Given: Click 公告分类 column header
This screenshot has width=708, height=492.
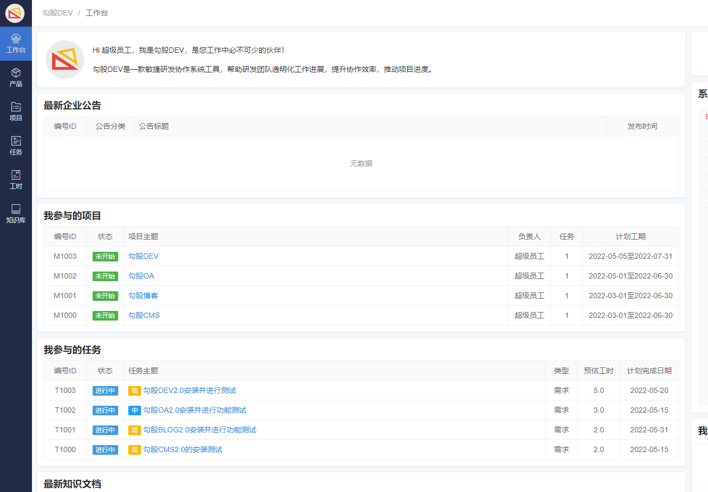Looking at the screenshot, I should point(111,126).
